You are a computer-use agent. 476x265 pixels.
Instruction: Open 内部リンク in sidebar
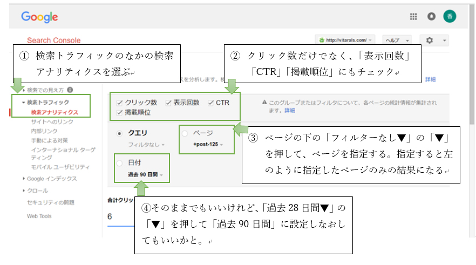coord(44,131)
